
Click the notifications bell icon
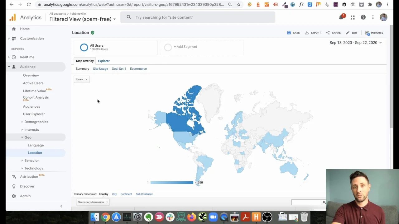pos(341,17)
